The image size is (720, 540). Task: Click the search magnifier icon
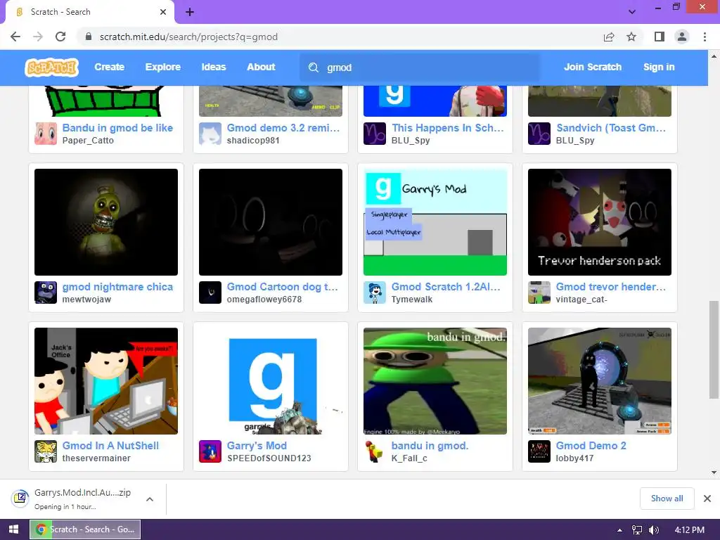click(x=314, y=67)
